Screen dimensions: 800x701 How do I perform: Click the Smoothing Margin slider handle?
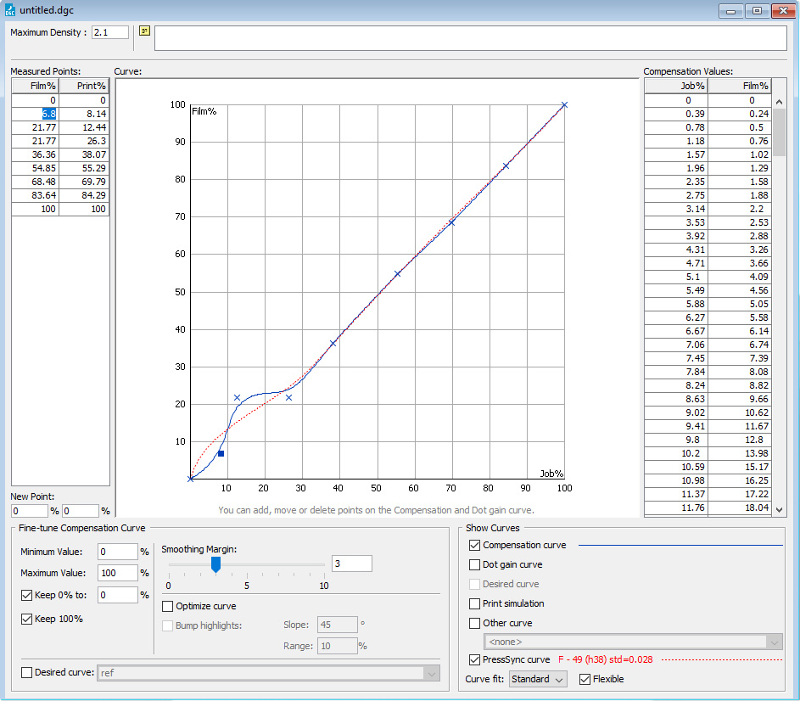tap(215, 564)
